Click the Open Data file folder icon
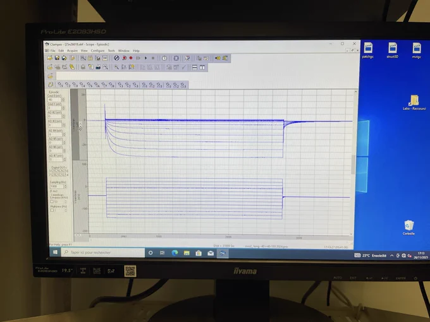430x322 pixels. pos(50,58)
